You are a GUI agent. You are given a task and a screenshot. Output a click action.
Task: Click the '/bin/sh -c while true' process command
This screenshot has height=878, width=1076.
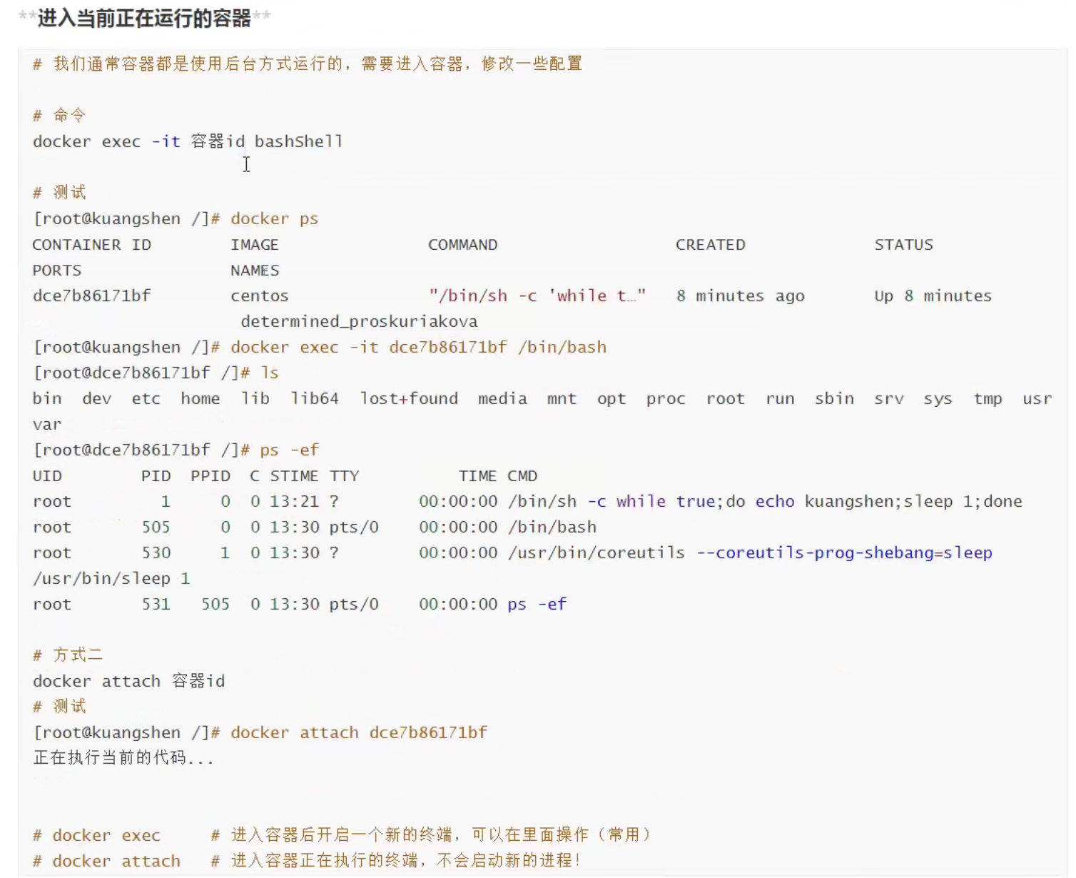click(x=765, y=501)
